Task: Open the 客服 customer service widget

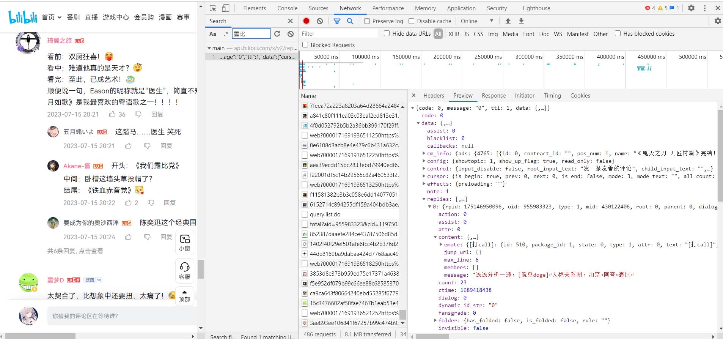Action: coord(185,271)
